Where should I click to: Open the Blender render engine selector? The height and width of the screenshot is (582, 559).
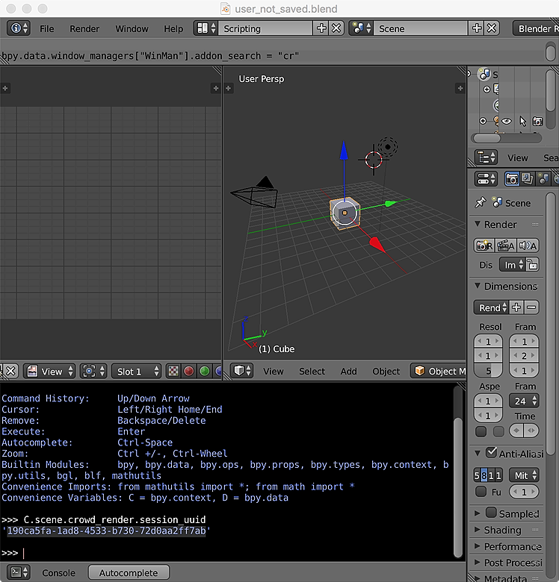pyautogui.click(x=536, y=28)
